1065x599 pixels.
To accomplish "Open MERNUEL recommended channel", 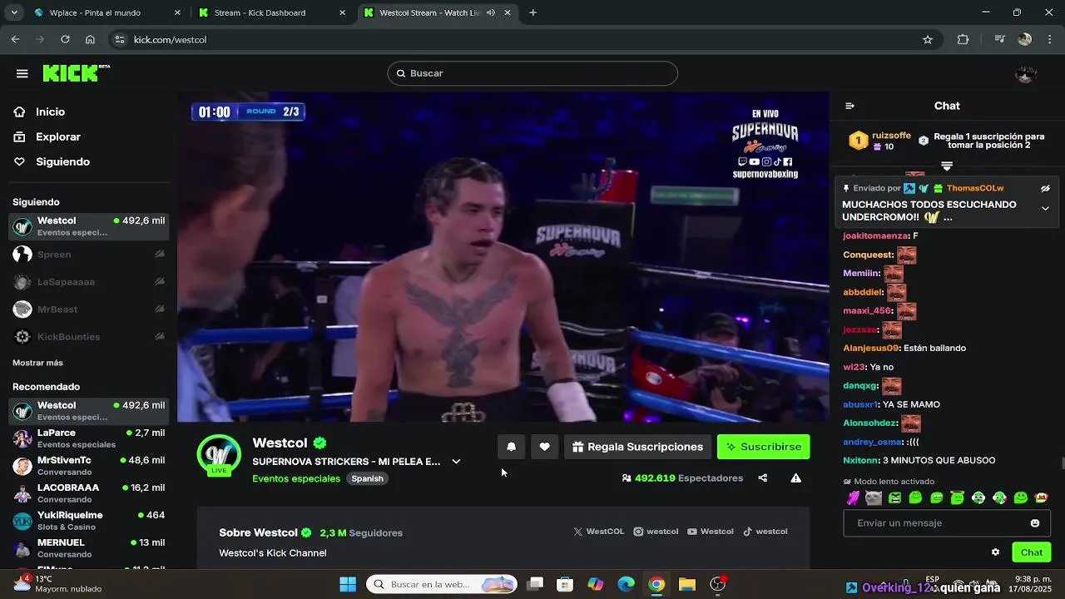I will tap(89, 548).
